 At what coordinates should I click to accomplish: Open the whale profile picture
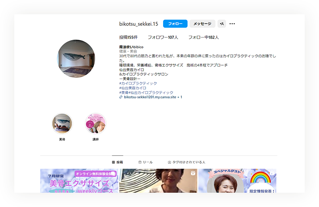click(76, 59)
